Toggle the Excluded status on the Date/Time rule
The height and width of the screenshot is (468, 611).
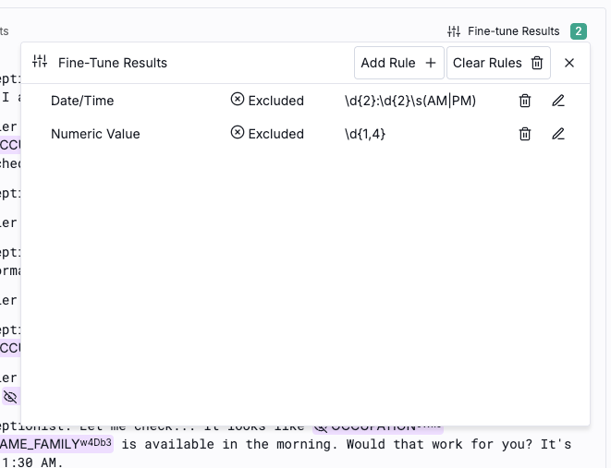[x=267, y=101]
